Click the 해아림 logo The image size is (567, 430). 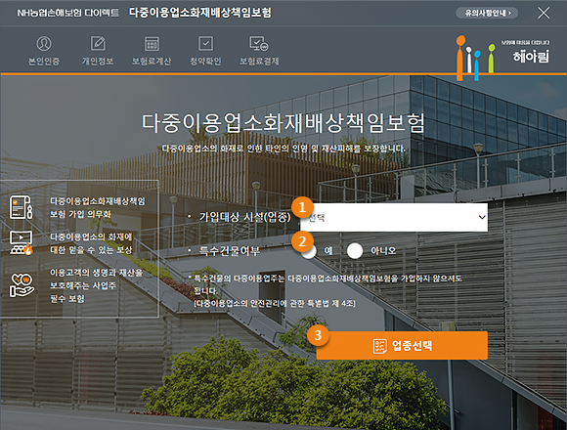503,57
